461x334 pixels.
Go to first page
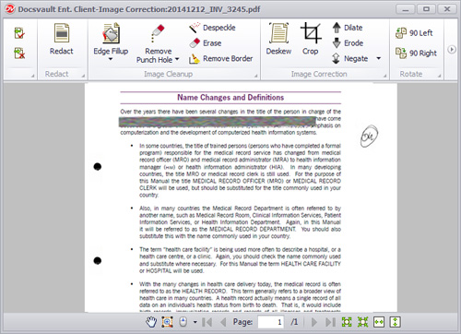tap(207, 322)
